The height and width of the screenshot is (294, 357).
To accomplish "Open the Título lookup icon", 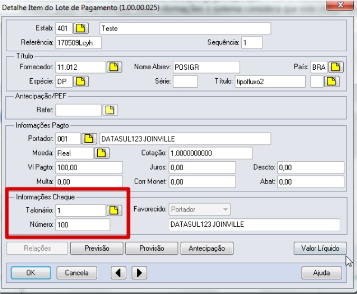I will (x=332, y=81).
